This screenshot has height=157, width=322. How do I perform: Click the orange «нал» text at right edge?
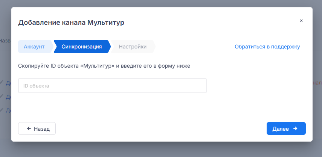[x=317, y=83]
